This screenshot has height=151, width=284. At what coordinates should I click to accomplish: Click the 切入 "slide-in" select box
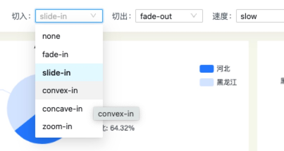point(64,16)
